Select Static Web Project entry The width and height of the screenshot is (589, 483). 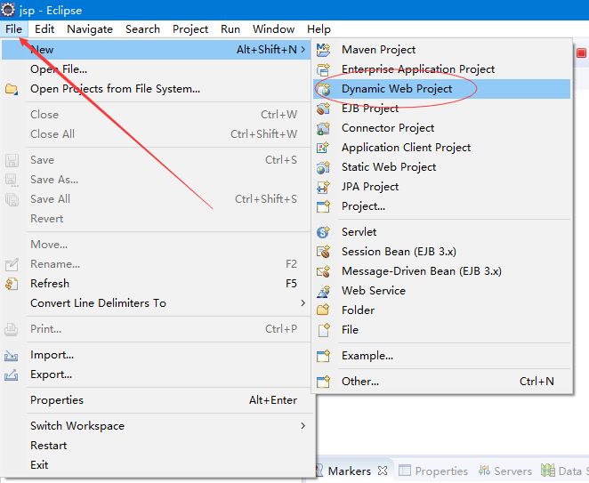coord(441,167)
